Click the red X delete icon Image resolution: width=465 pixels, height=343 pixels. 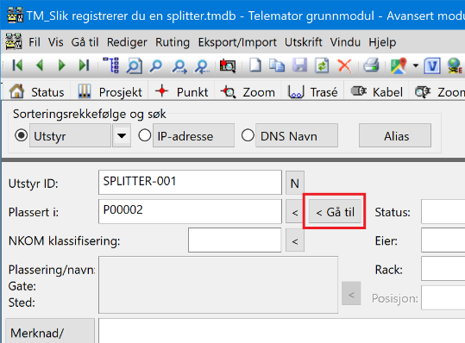pos(344,65)
